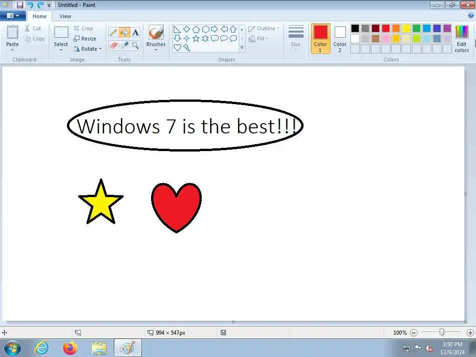This screenshot has width=476, height=357.
Task: Select the Color picker eyedropper tool
Action: tap(125, 46)
